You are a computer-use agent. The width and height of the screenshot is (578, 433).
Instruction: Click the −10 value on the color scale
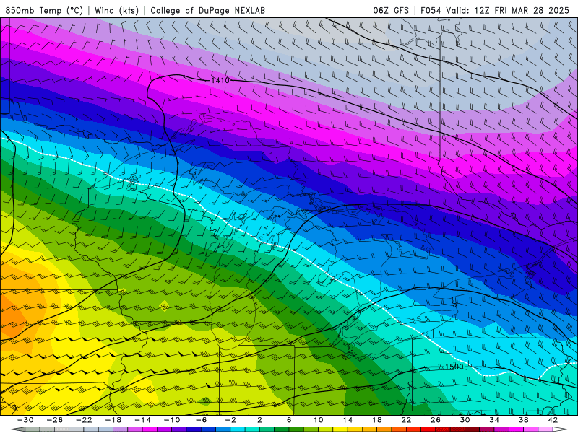pos(172,420)
